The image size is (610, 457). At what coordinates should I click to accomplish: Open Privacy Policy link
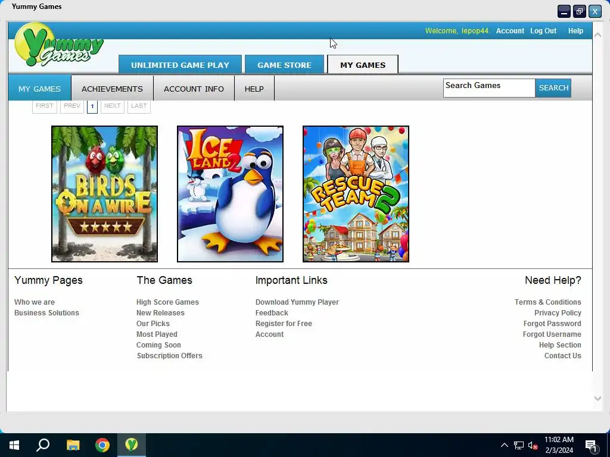click(x=558, y=313)
